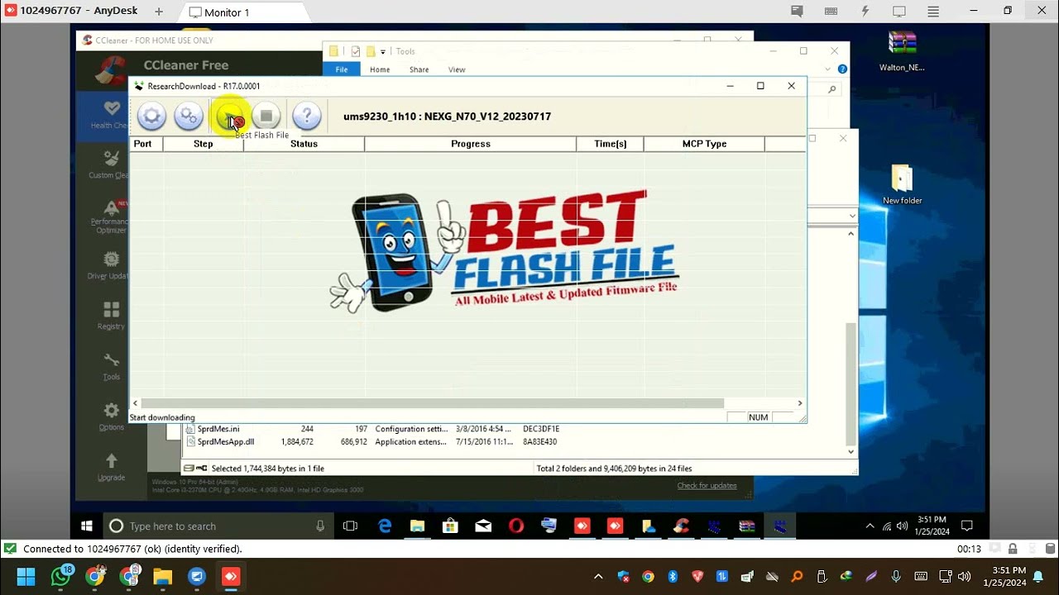Open File Explorer on the remote taskbar

[x=417, y=526]
